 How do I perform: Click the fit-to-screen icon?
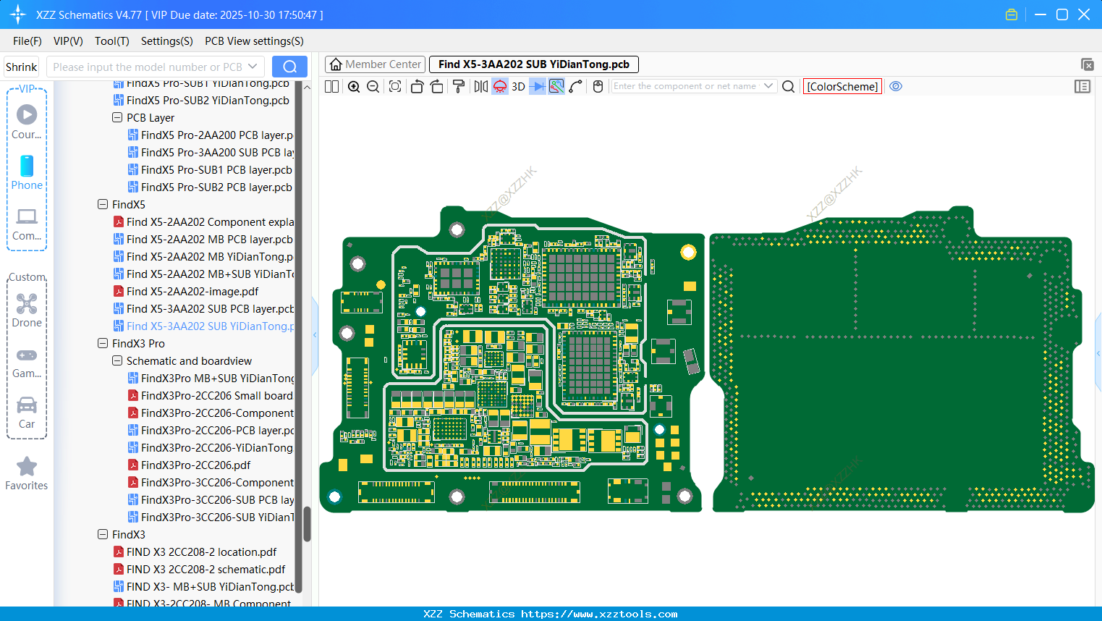[x=395, y=87]
